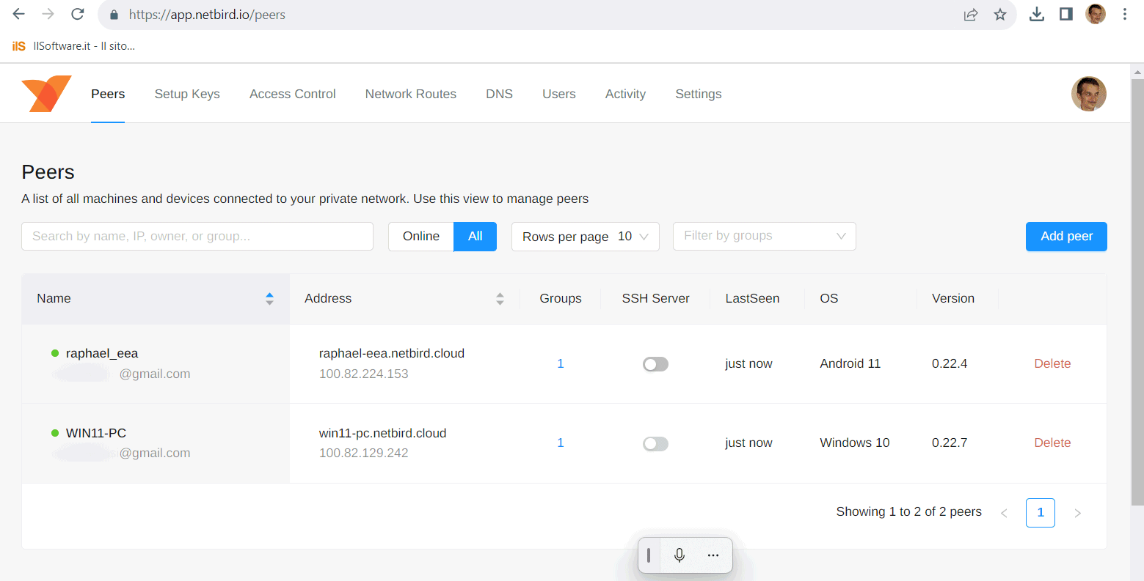This screenshot has height=581, width=1144.
Task: Click the Groups column header
Action: click(x=561, y=298)
